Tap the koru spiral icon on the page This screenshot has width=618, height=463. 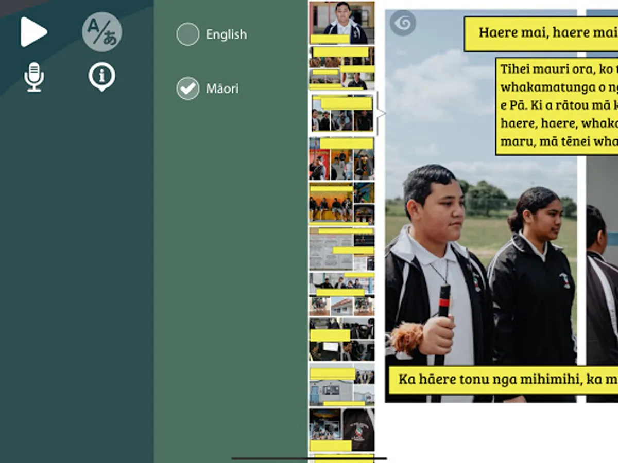(402, 23)
